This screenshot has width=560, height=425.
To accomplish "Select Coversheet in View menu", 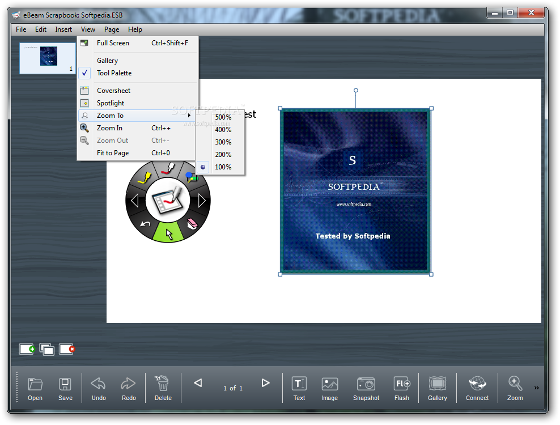I will coord(138,90).
